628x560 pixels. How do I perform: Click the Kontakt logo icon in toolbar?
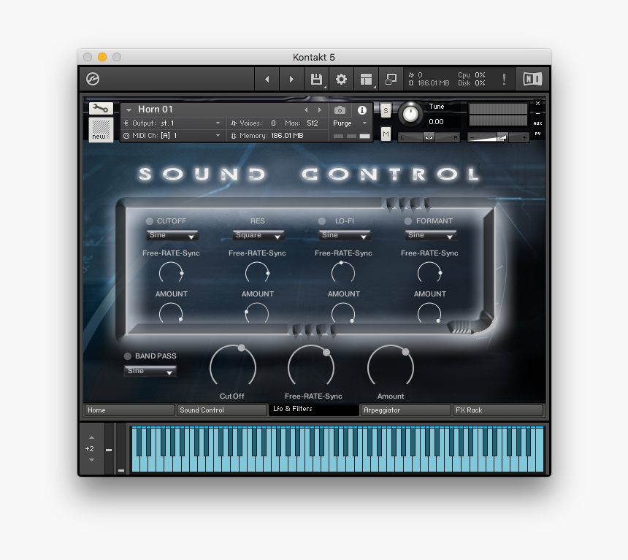[93, 79]
